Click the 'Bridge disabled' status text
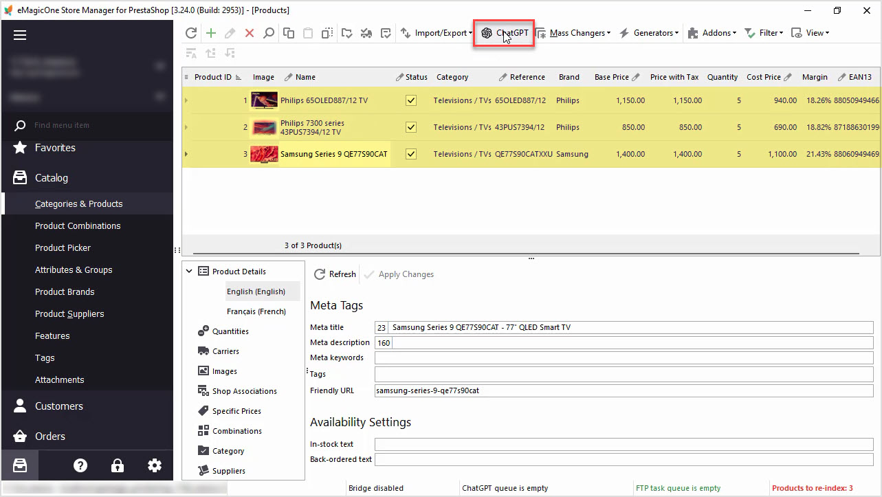The image size is (882, 497). pos(376,488)
